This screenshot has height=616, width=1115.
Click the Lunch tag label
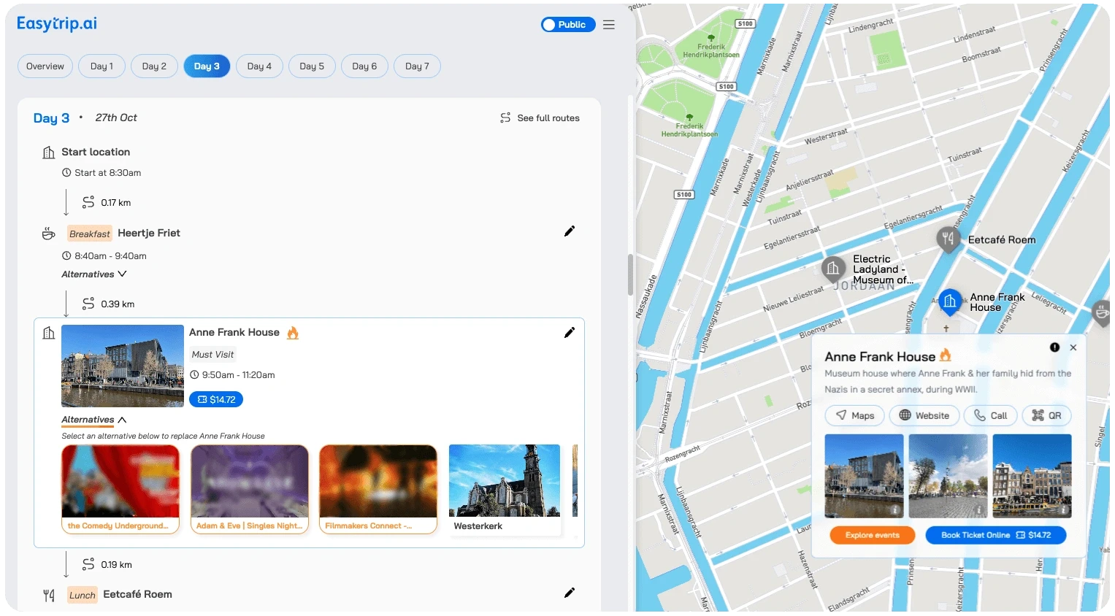pos(83,595)
